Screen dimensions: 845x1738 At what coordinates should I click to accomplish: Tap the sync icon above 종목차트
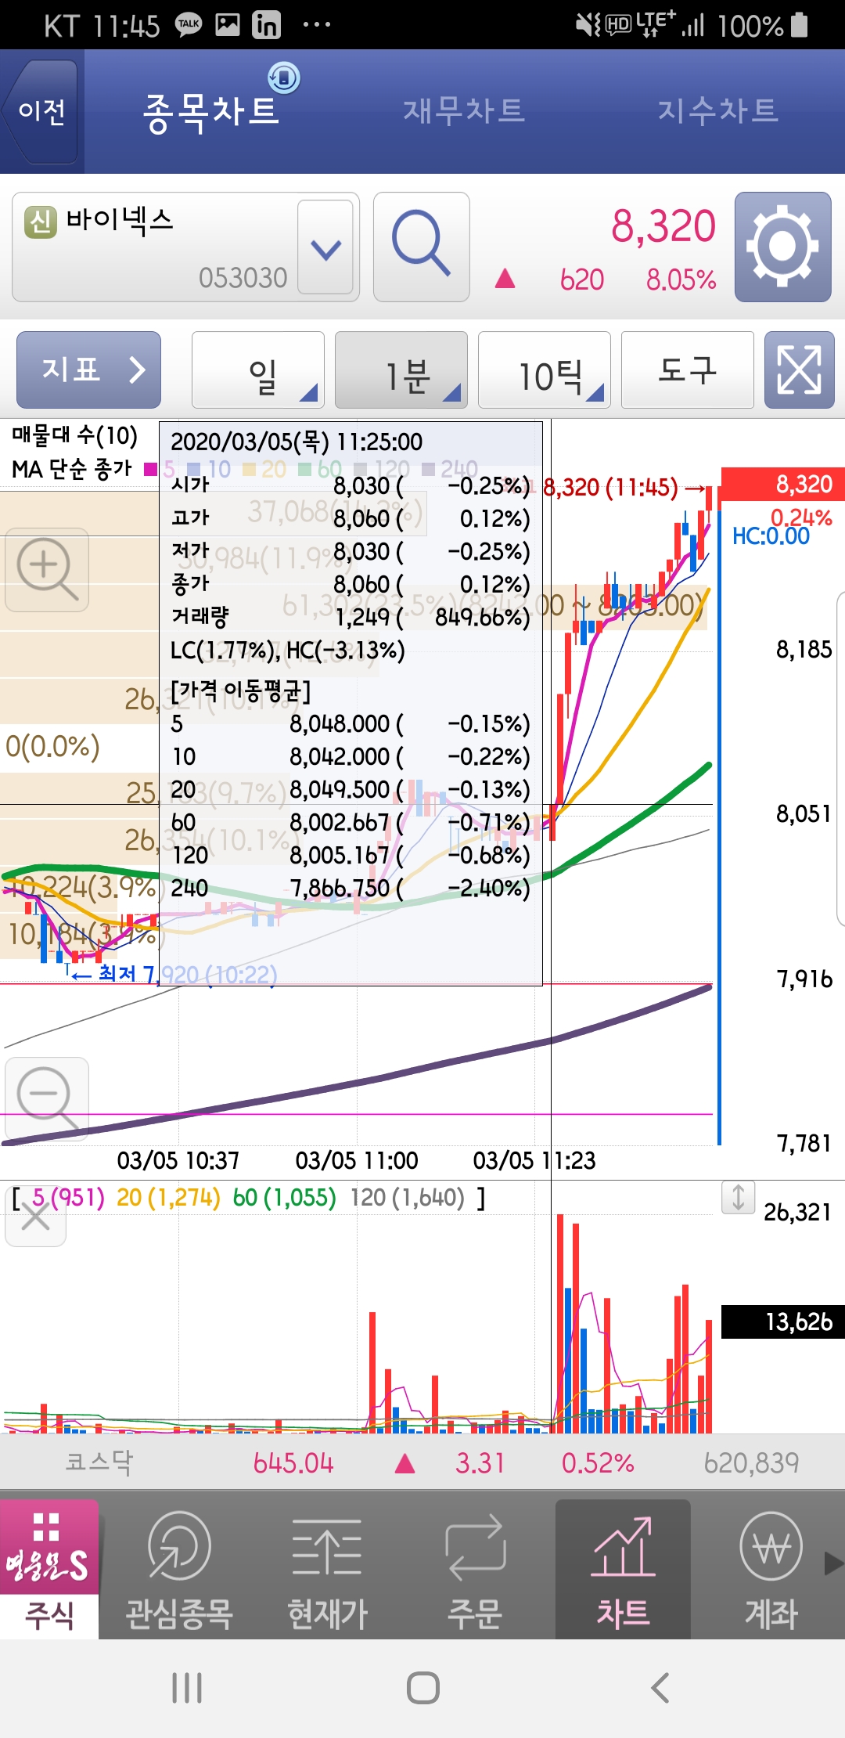click(283, 78)
